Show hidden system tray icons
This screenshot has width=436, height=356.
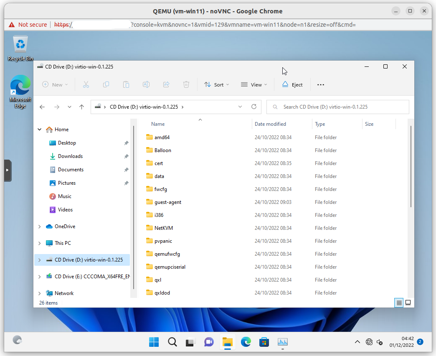(x=357, y=342)
